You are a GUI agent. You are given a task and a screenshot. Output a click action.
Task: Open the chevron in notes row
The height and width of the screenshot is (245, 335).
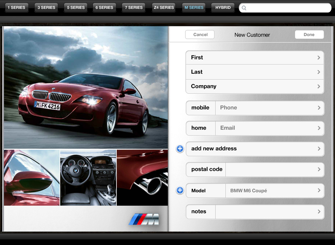pyautogui.click(x=319, y=211)
